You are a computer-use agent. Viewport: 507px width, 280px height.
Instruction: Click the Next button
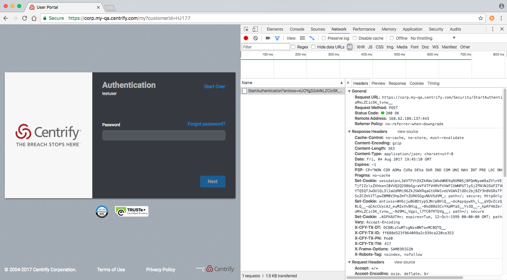click(x=213, y=181)
